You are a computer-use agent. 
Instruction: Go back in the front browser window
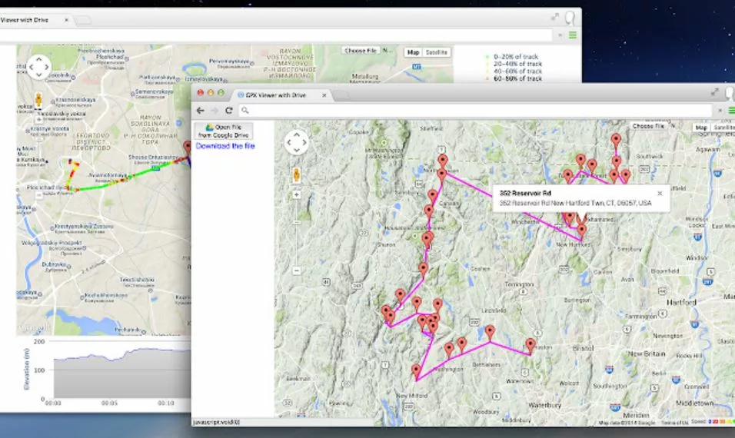tap(201, 111)
